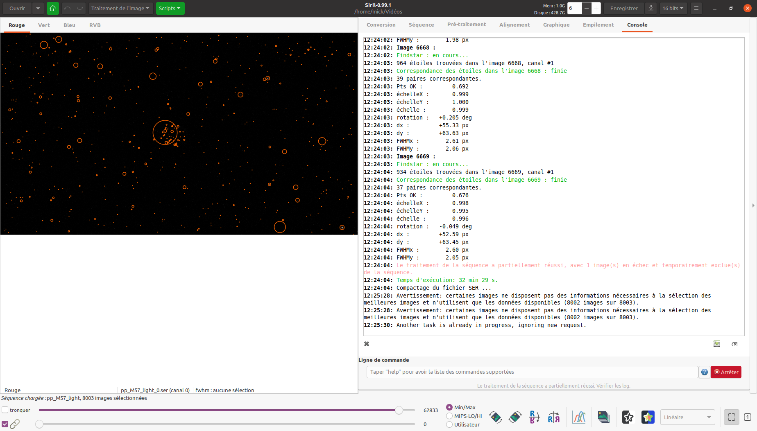Screen dimensions: 757x431
Task: Switch to the Bleu channel tab
Action: tap(69, 25)
